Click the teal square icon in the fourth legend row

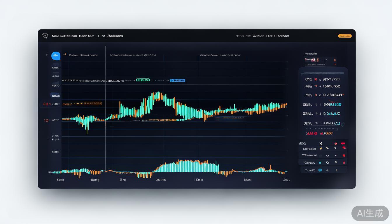(x=320, y=162)
